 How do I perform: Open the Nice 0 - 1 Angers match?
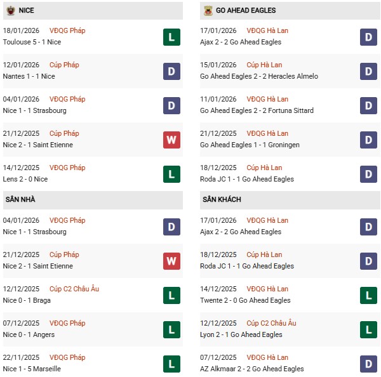[x=29, y=334]
